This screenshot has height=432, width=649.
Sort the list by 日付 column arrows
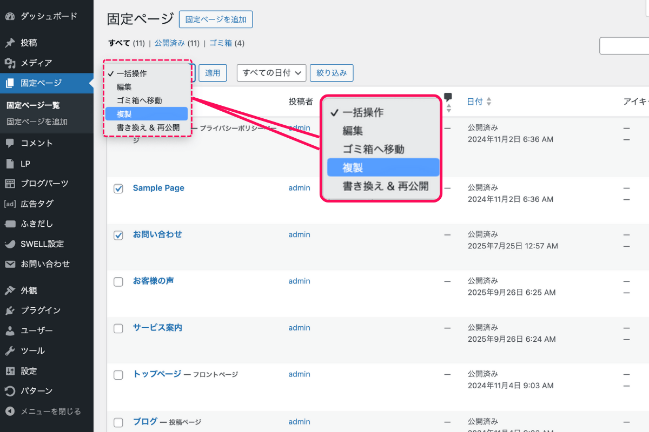pos(489,102)
